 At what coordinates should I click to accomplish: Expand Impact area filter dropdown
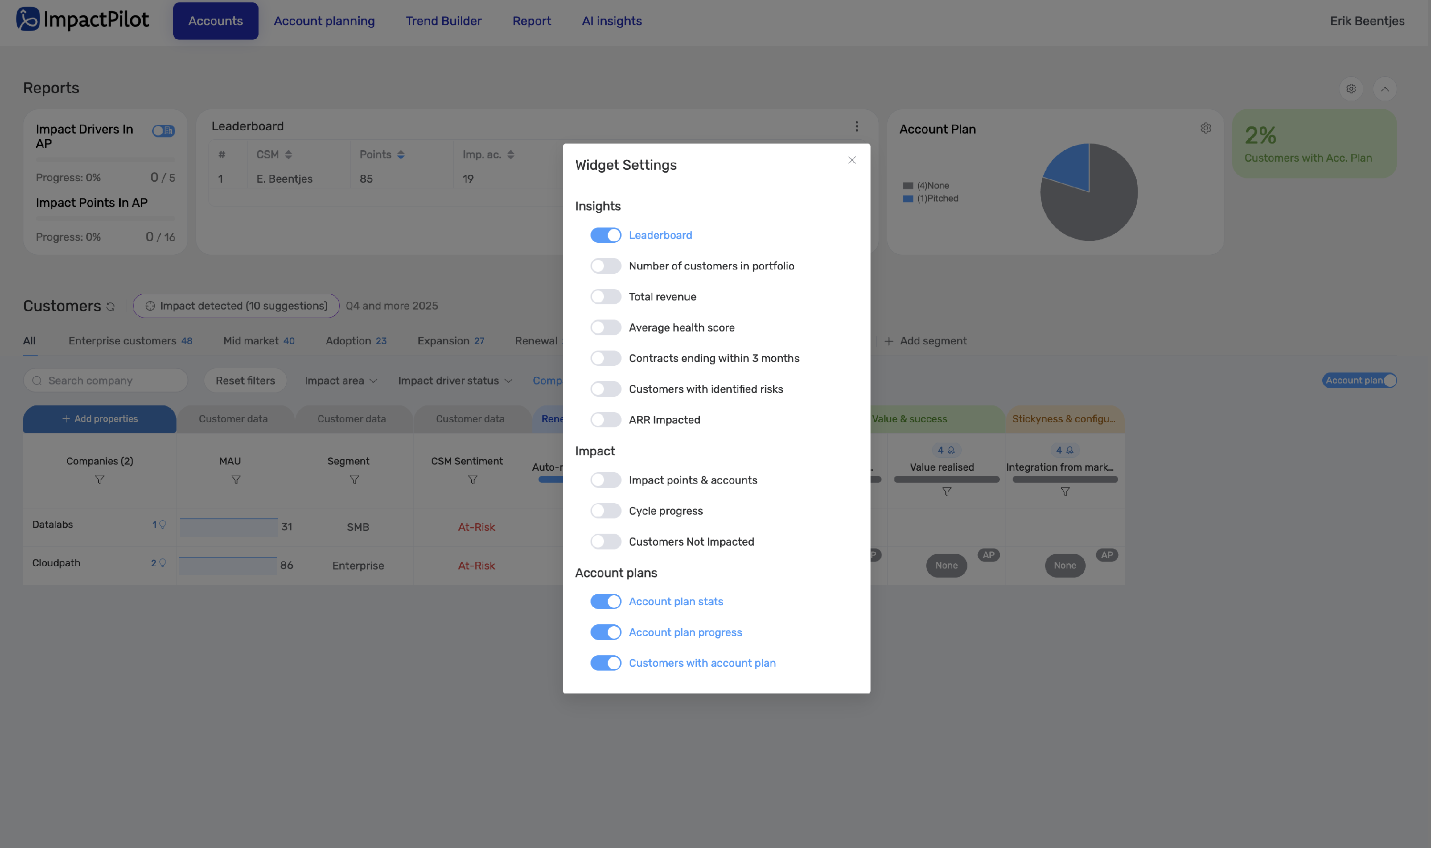point(341,381)
